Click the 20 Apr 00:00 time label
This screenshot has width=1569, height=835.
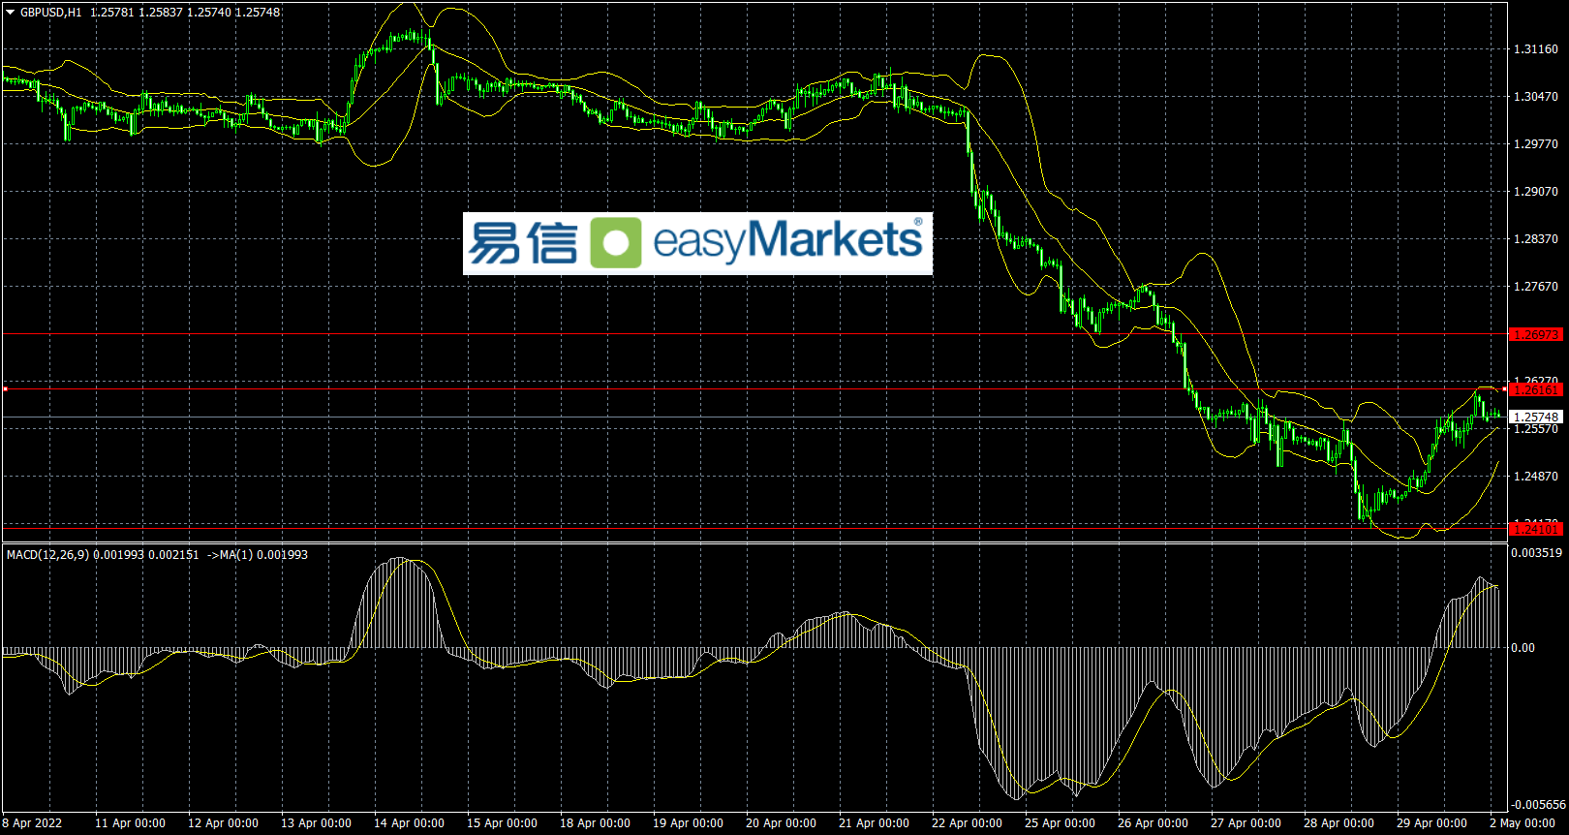781,823
